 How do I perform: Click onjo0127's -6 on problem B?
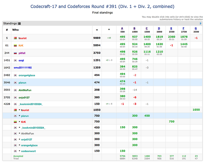135,97
